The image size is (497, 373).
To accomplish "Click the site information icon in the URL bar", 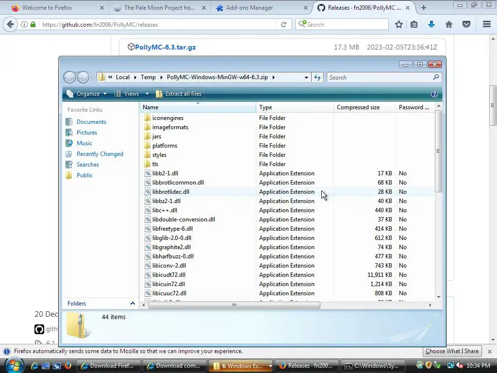I will [x=24, y=24].
